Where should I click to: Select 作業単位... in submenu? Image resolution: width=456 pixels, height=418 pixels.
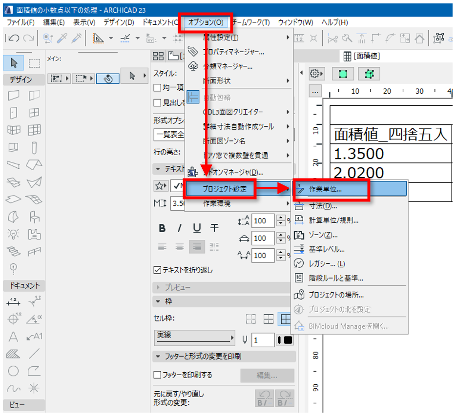point(350,189)
